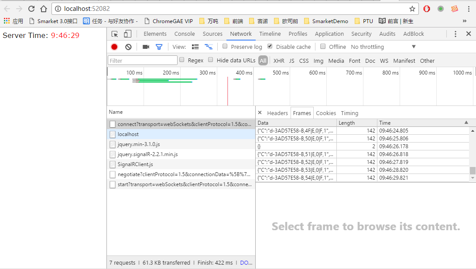
Task: Stop recording the network log red button
Action: (x=114, y=47)
